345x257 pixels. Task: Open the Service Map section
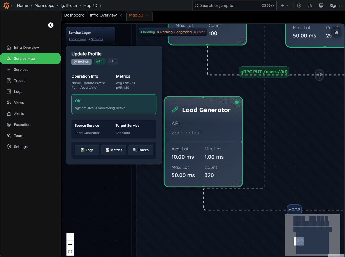click(x=25, y=58)
